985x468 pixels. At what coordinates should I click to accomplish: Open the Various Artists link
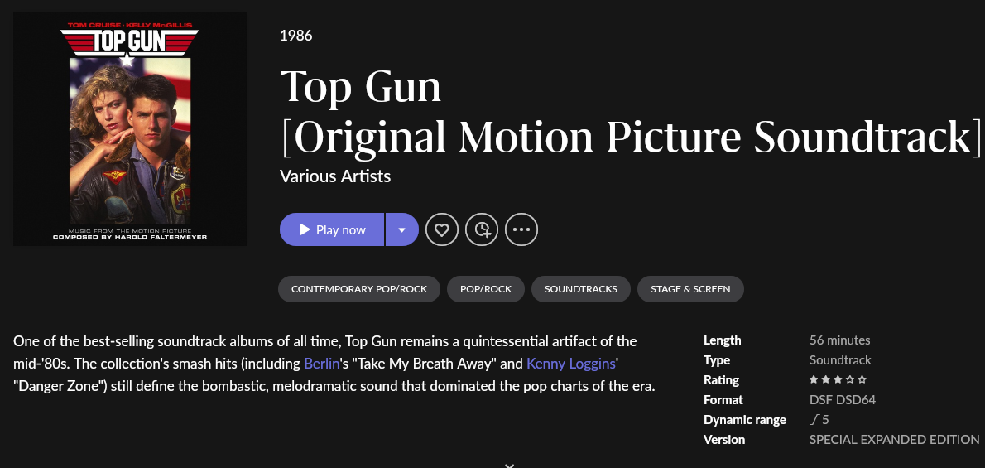335,176
